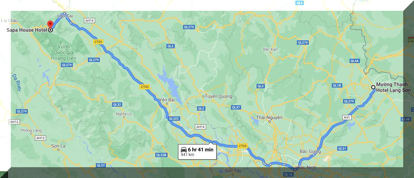Select the Bắc Giang city label

[x=310, y=152]
